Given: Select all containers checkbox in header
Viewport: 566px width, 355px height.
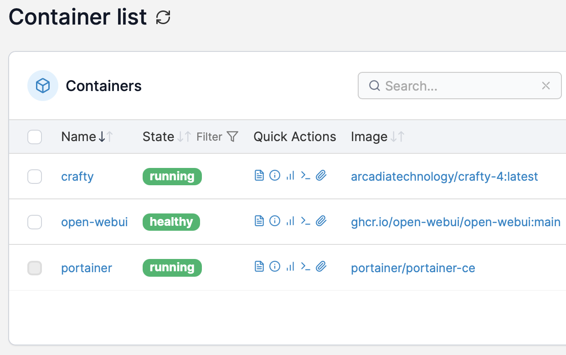Looking at the screenshot, I should tap(35, 137).
